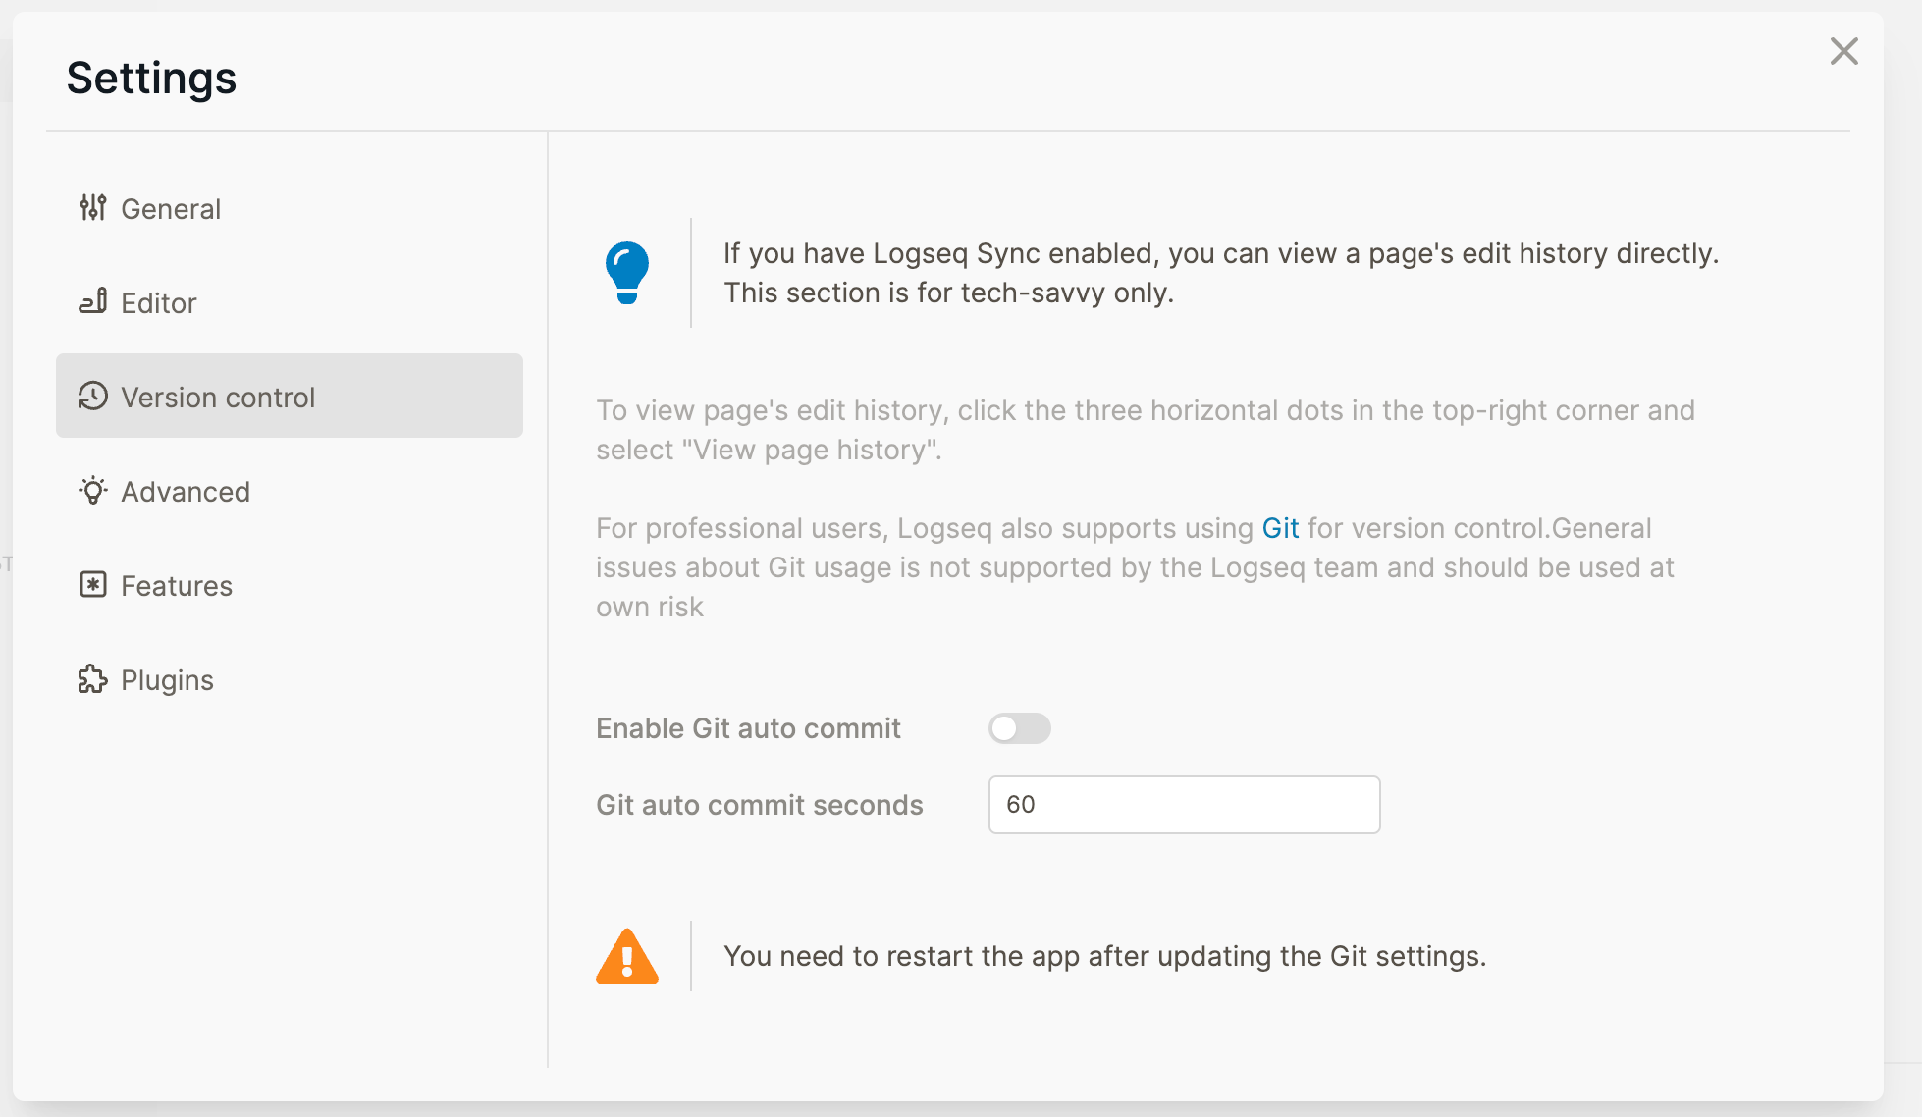
Task: Open the General settings tab
Action: click(171, 209)
